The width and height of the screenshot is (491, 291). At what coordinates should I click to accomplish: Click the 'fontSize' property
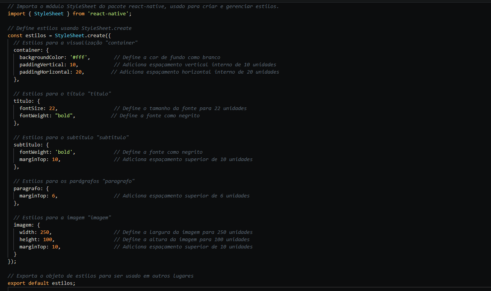coord(31,109)
